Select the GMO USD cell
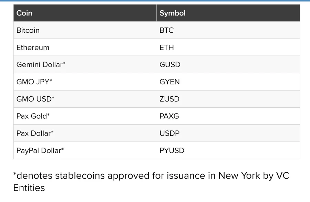Screen dimensions: 310x202 85,99
